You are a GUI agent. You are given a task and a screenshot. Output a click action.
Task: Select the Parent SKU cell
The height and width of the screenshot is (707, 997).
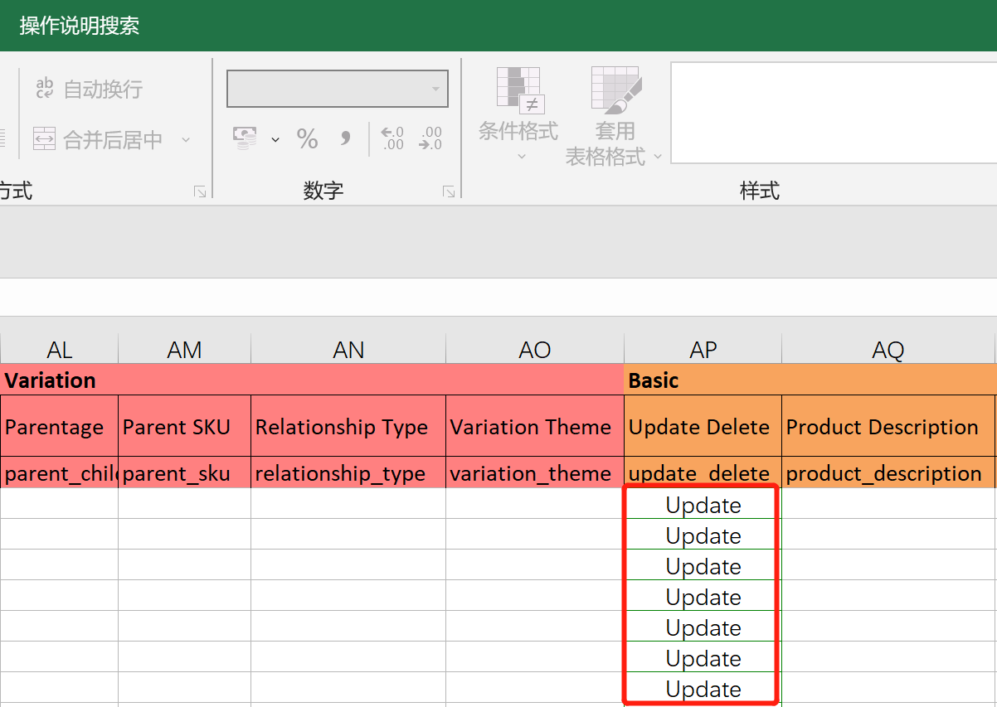[184, 426]
